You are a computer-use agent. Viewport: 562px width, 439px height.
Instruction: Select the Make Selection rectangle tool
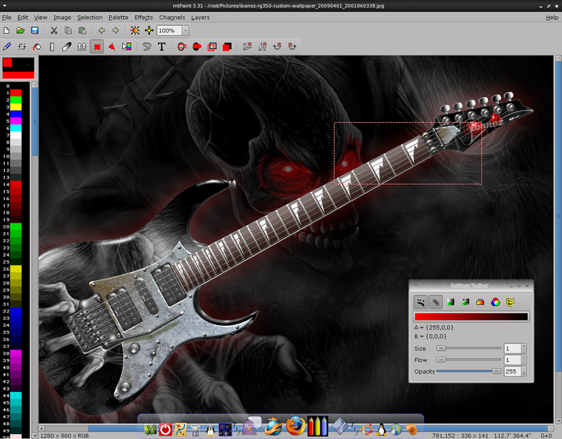(x=97, y=46)
